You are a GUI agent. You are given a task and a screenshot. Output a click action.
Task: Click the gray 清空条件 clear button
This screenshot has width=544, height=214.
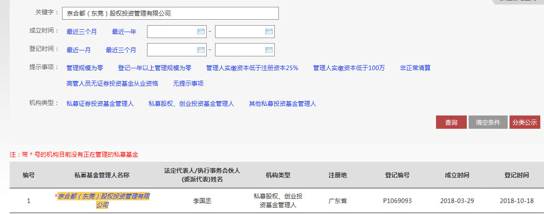pyautogui.click(x=488, y=122)
